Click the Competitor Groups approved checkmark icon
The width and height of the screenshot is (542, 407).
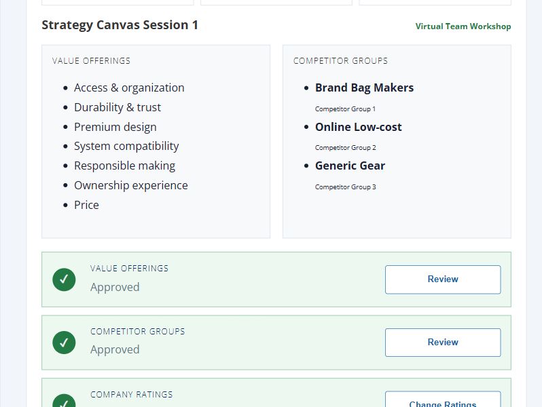click(64, 342)
